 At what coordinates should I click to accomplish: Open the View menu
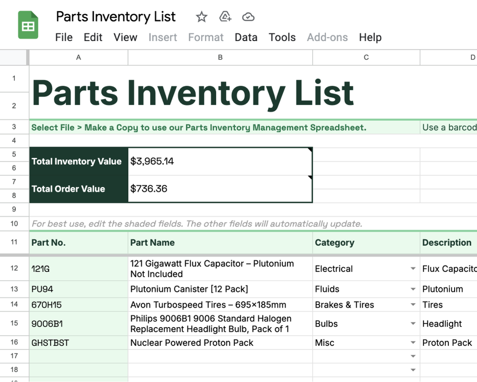pyautogui.click(x=125, y=37)
